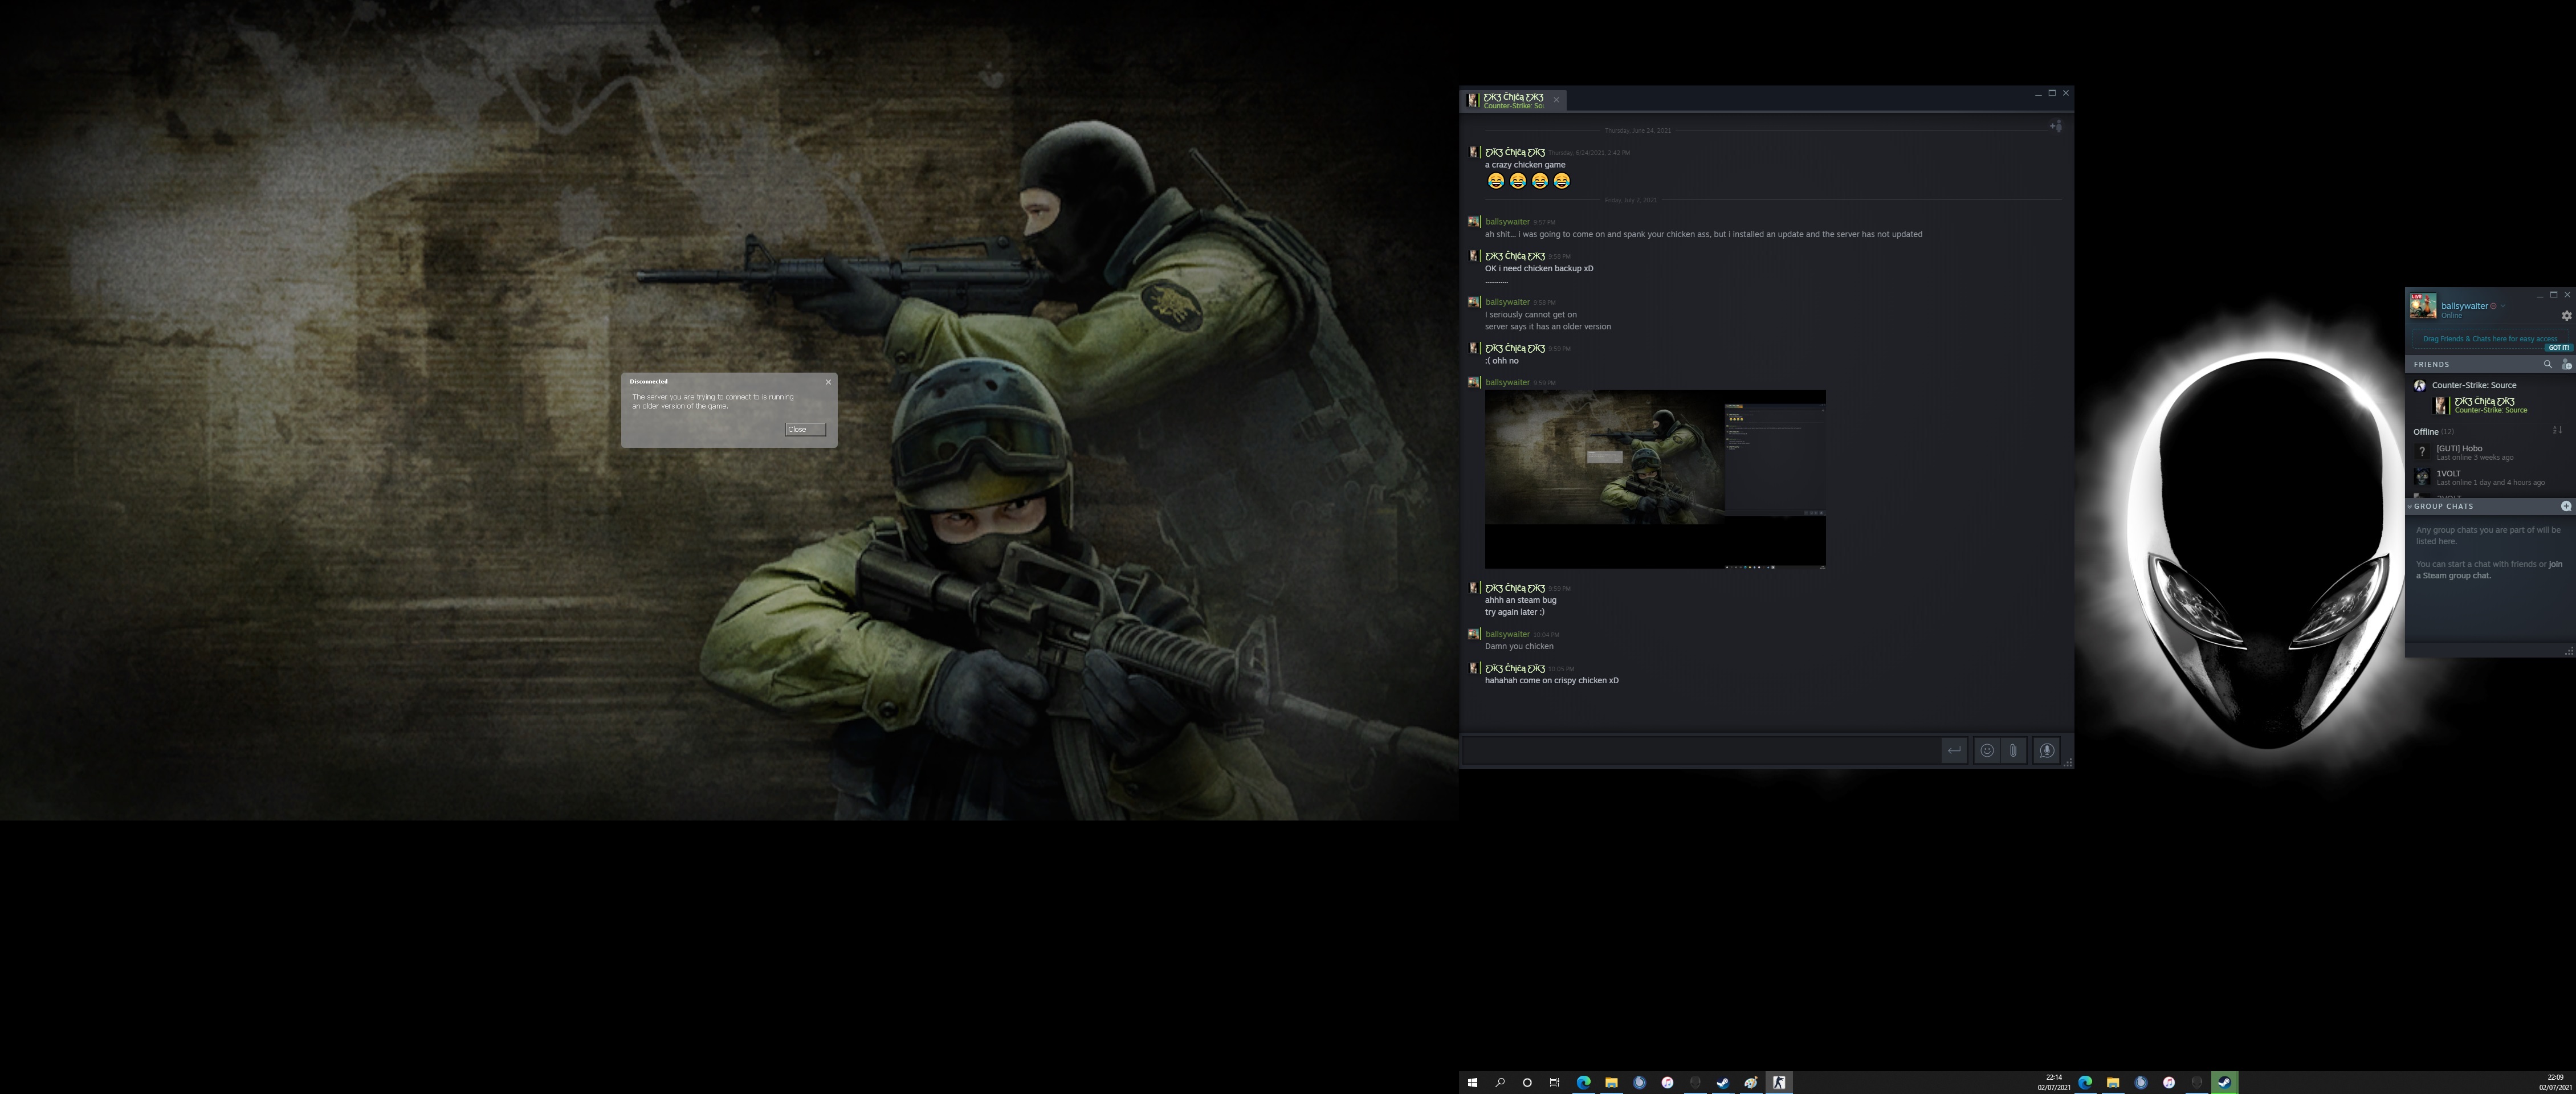
Task: Open the Counter-Strike taskbar icon
Action: click(1778, 1082)
